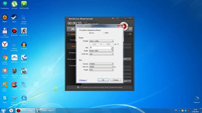Switch to the Bandicam taskbar button
Image resolution: width=202 pixels, height=113 pixels.
pos(25,110)
